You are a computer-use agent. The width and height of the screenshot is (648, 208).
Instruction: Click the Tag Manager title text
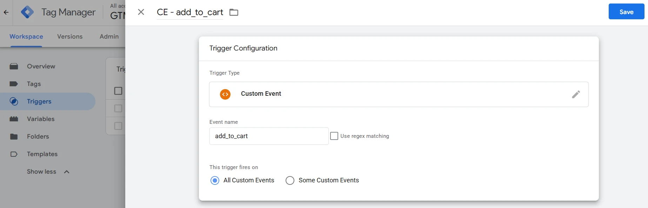point(68,12)
